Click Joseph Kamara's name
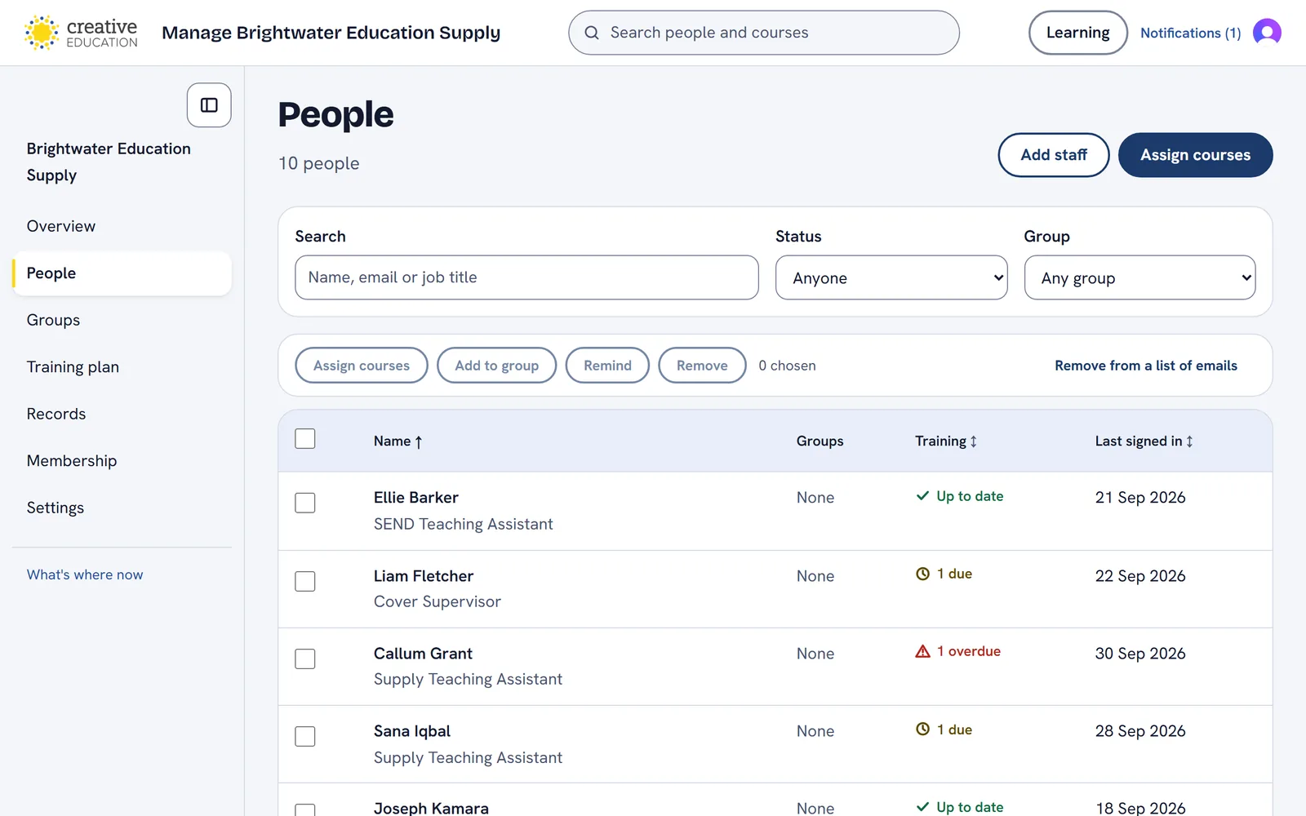Screen dimensions: 1306x816 point(431,808)
